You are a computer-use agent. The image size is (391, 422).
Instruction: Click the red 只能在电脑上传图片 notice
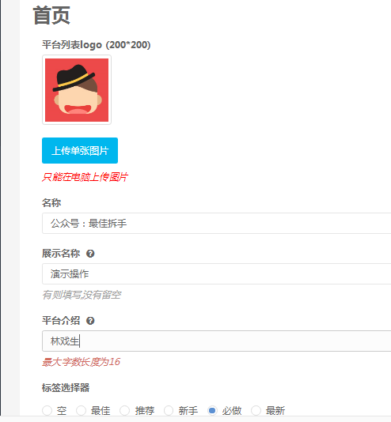[x=85, y=177]
